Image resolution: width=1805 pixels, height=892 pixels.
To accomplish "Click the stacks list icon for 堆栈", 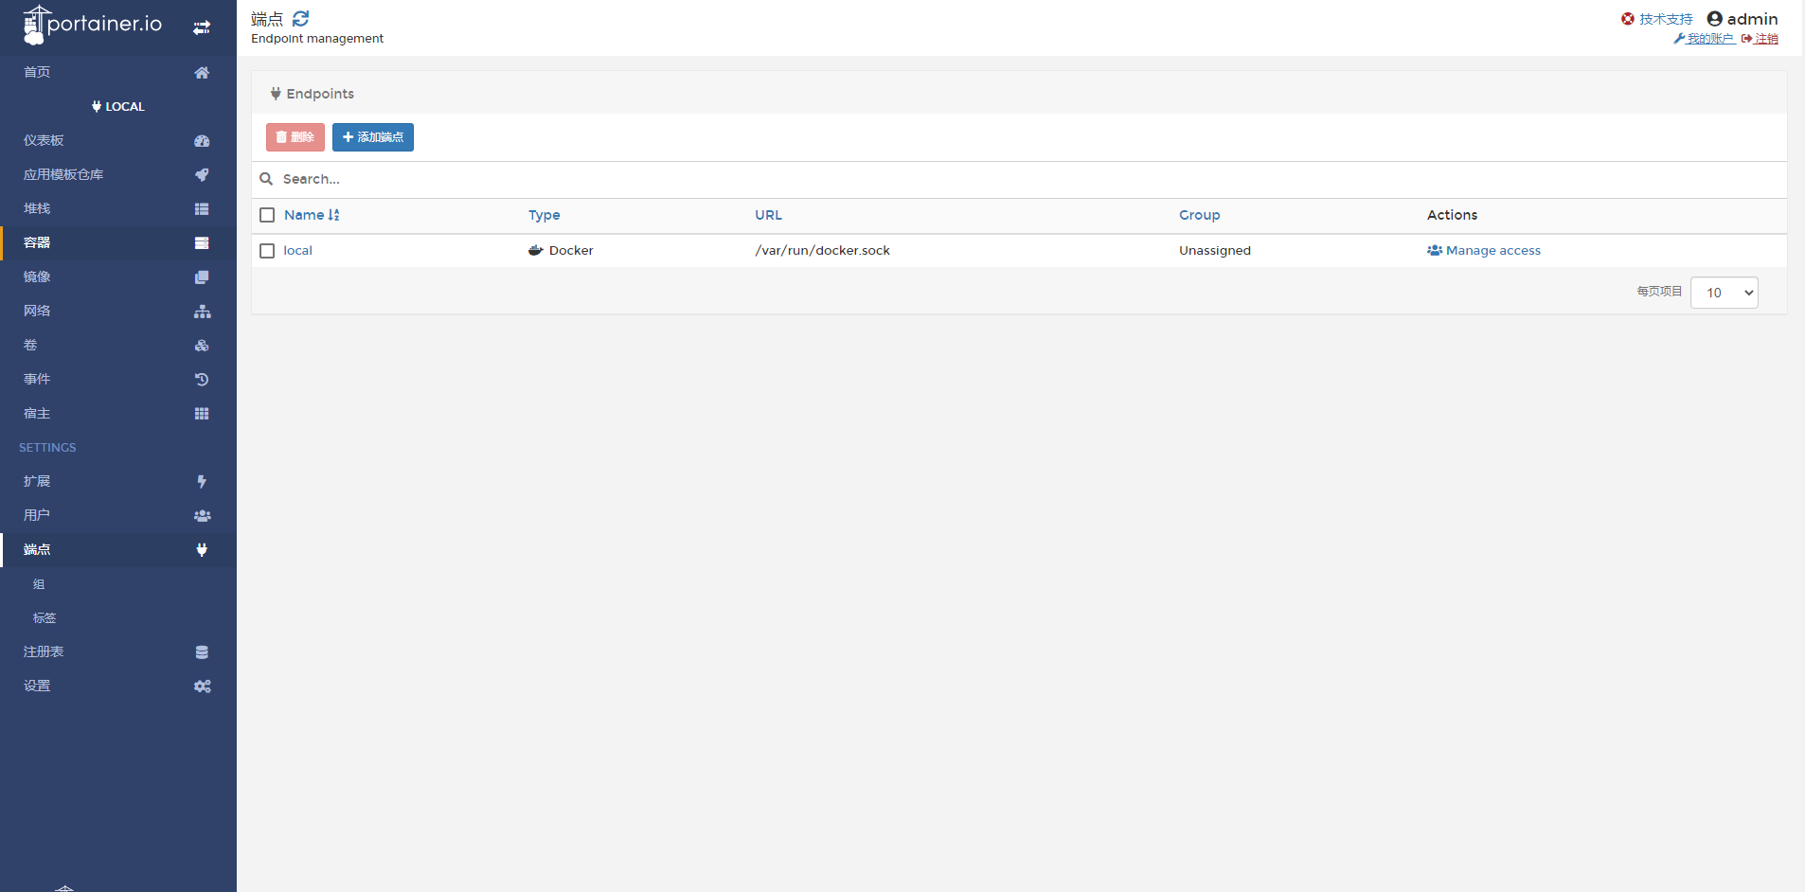I will 202,209.
